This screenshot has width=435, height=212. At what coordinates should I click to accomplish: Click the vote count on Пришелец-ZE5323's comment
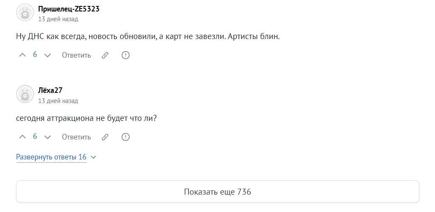35,55
